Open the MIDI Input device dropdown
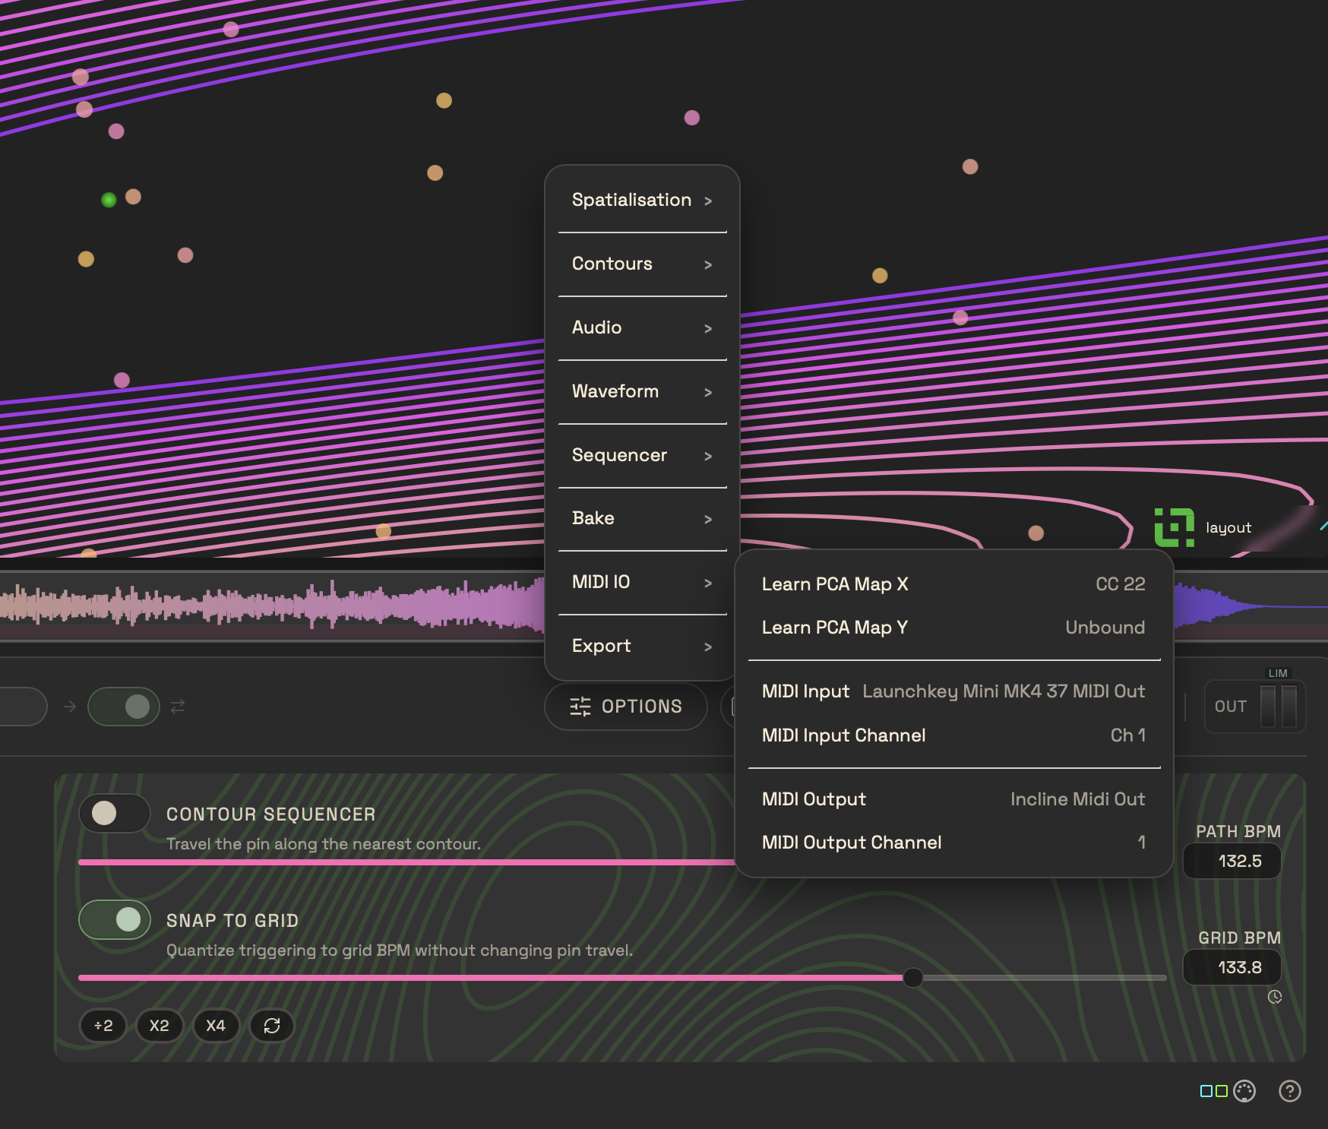The image size is (1328, 1129). pos(1003,691)
